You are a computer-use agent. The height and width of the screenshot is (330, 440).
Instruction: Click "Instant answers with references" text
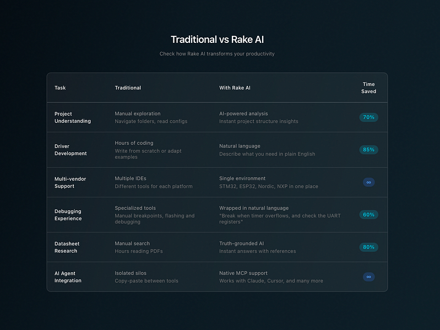click(x=257, y=251)
